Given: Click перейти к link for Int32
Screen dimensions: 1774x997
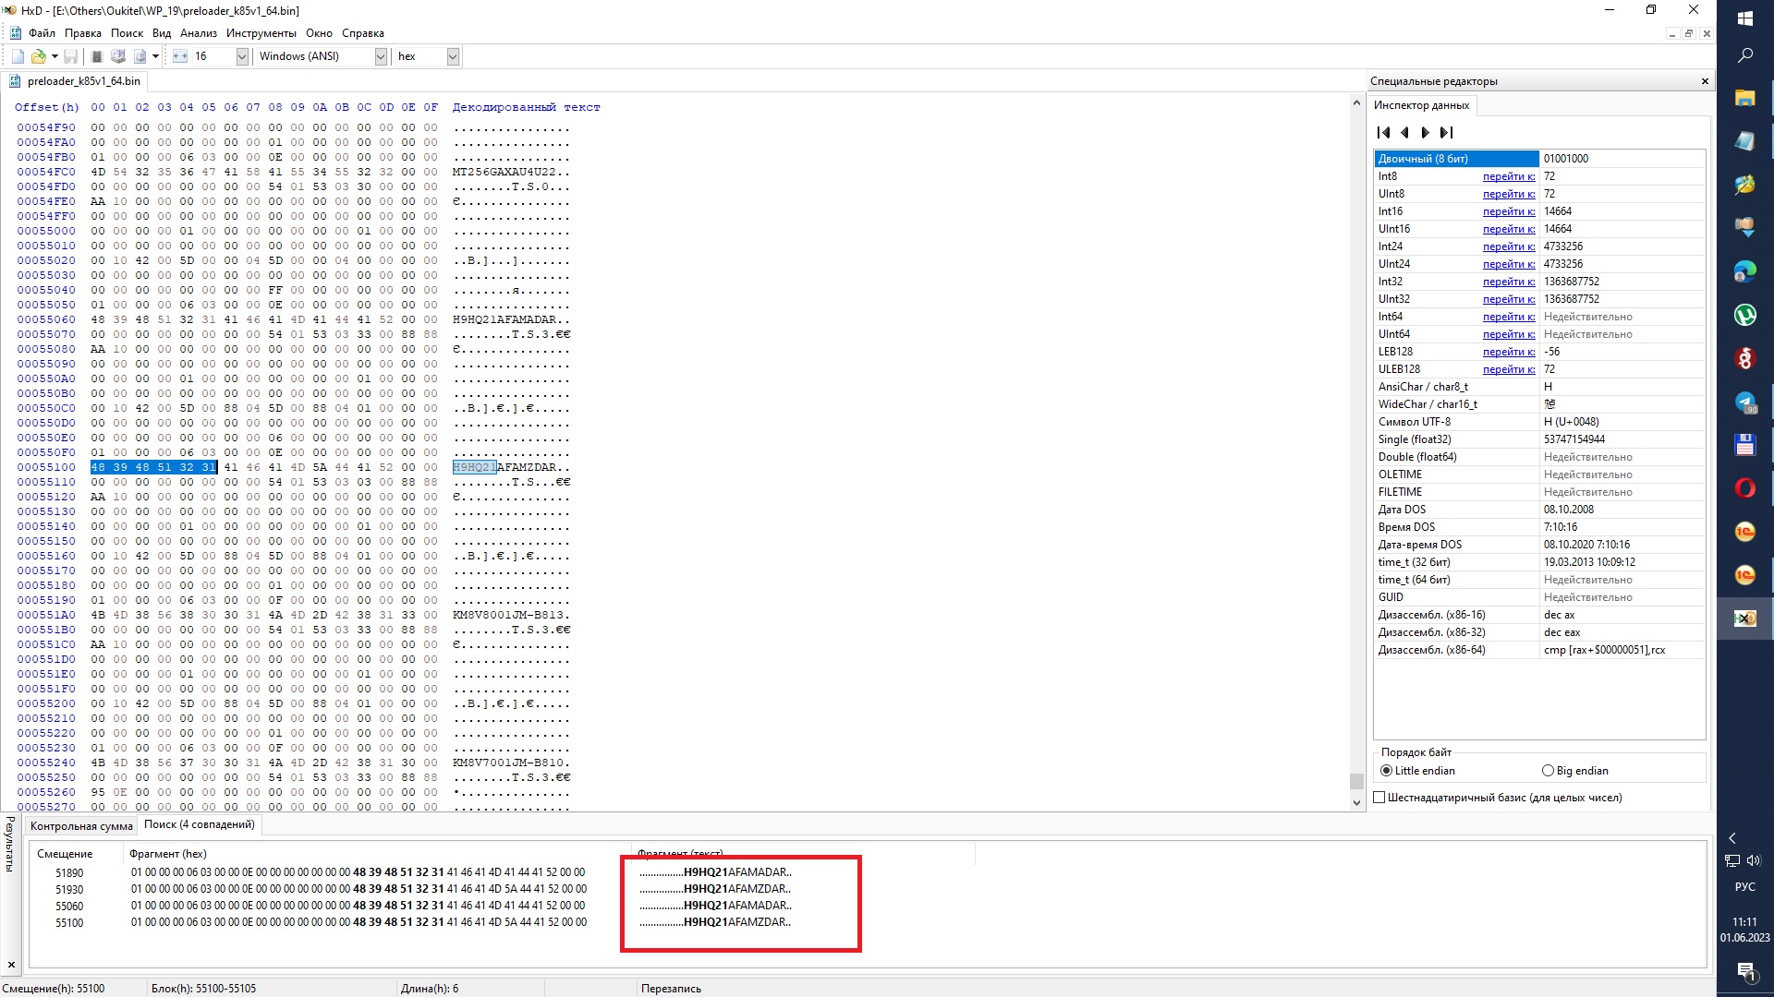Looking at the screenshot, I should pos(1509,282).
